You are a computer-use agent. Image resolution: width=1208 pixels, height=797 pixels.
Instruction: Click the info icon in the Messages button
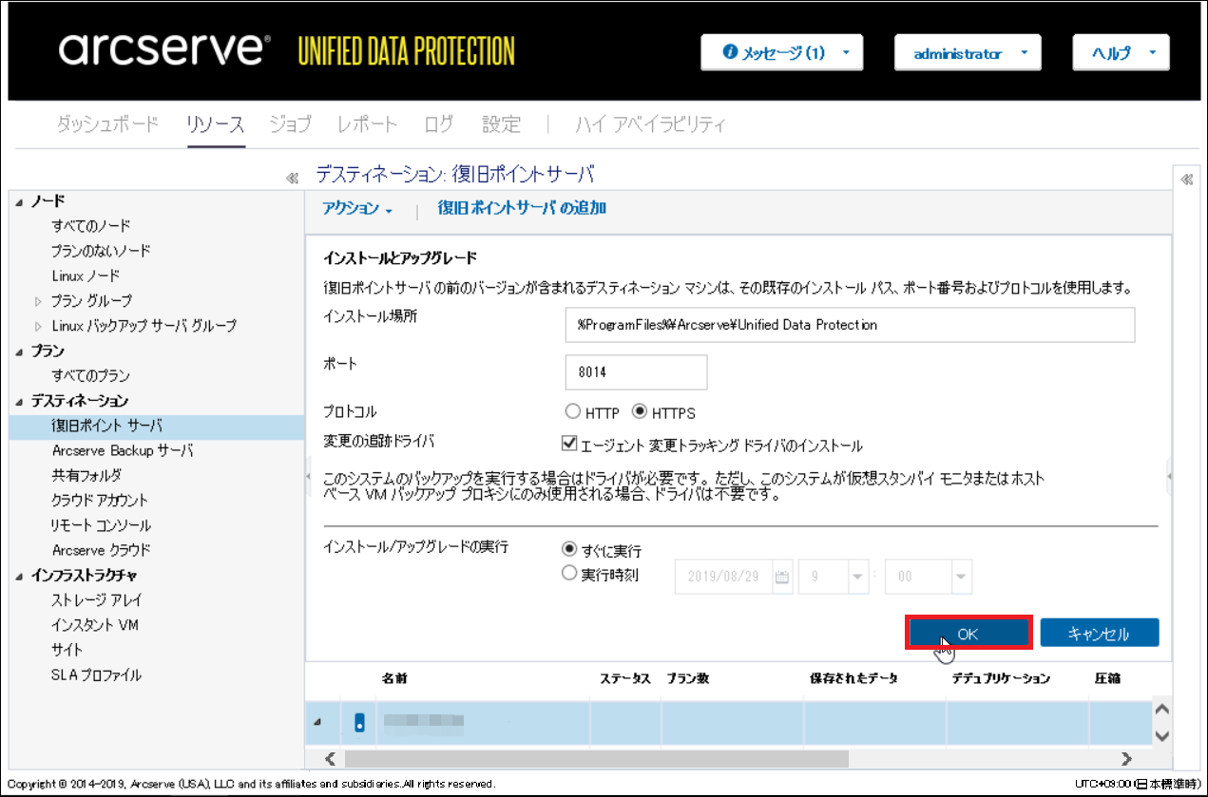(x=730, y=53)
